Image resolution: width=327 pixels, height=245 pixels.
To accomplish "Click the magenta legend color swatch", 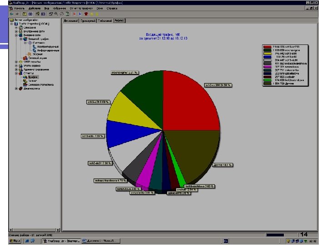I will click(x=267, y=67).
